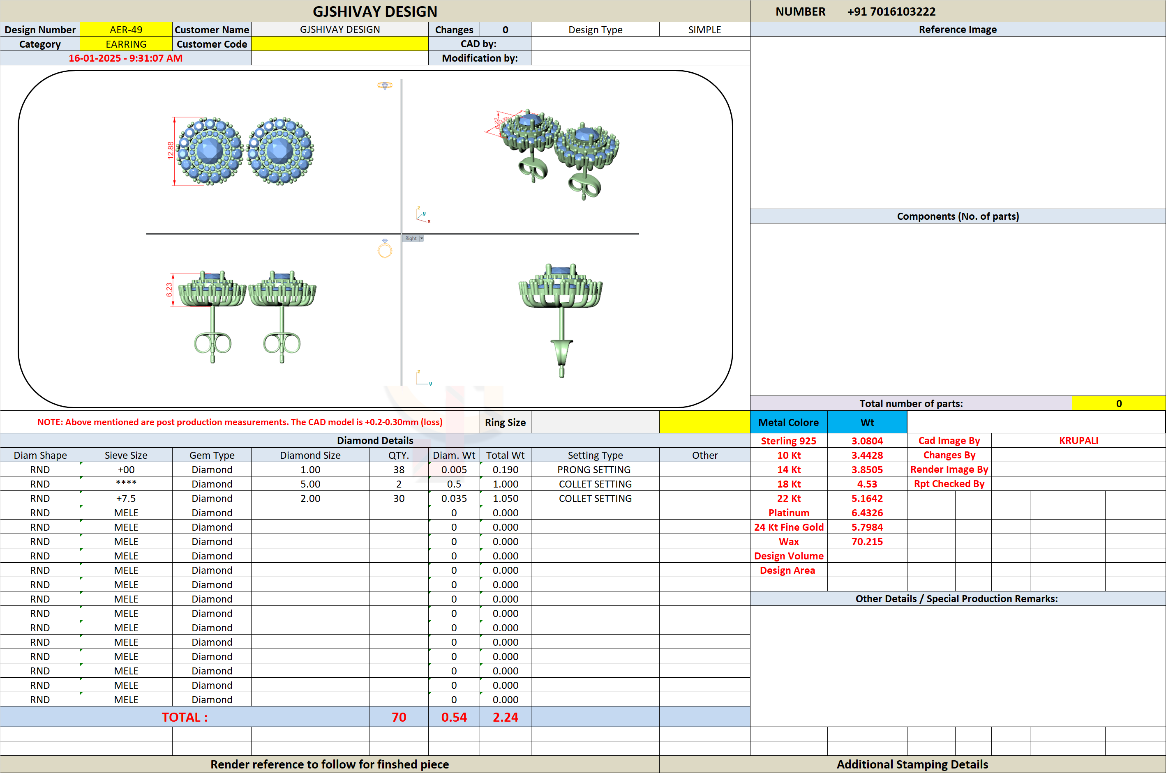
Task: Click the empty yellow Customer Code field
Action: tap(339, 44)
